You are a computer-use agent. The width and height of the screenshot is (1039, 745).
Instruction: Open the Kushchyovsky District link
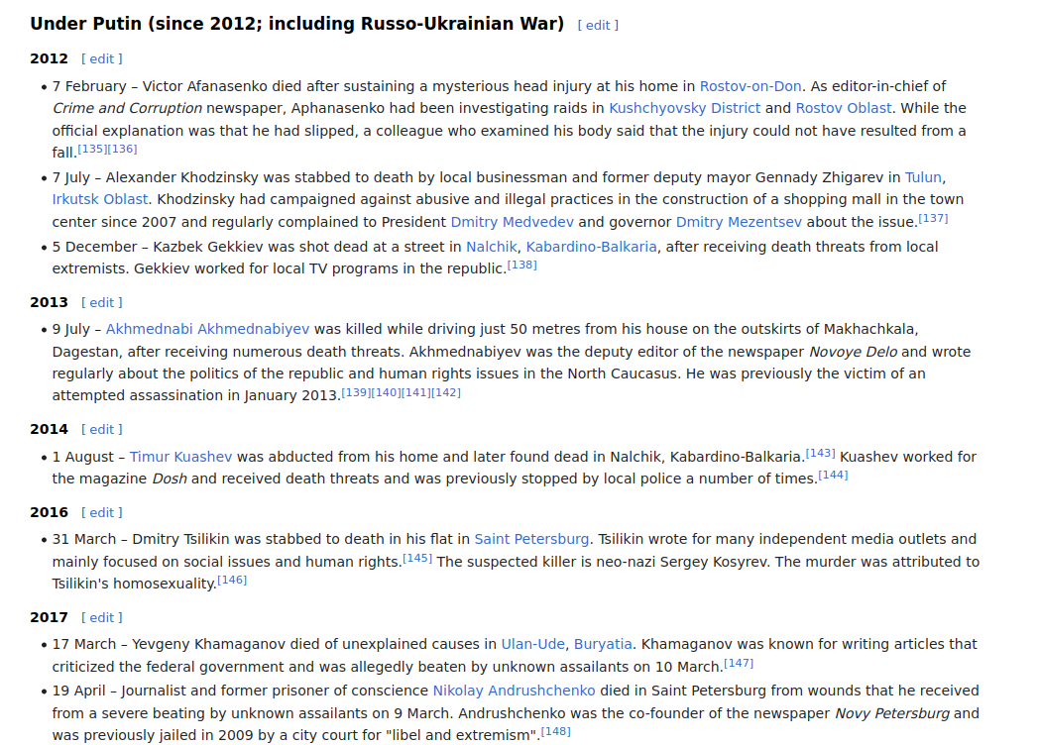click(x=684, y=108)
